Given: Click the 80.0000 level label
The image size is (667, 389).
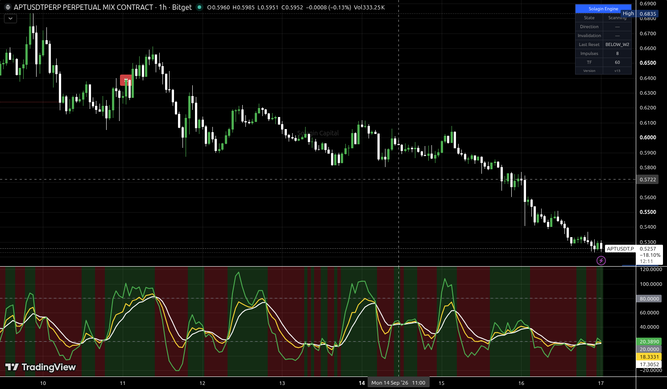Looking at the screenshot, I should (649, 299).
